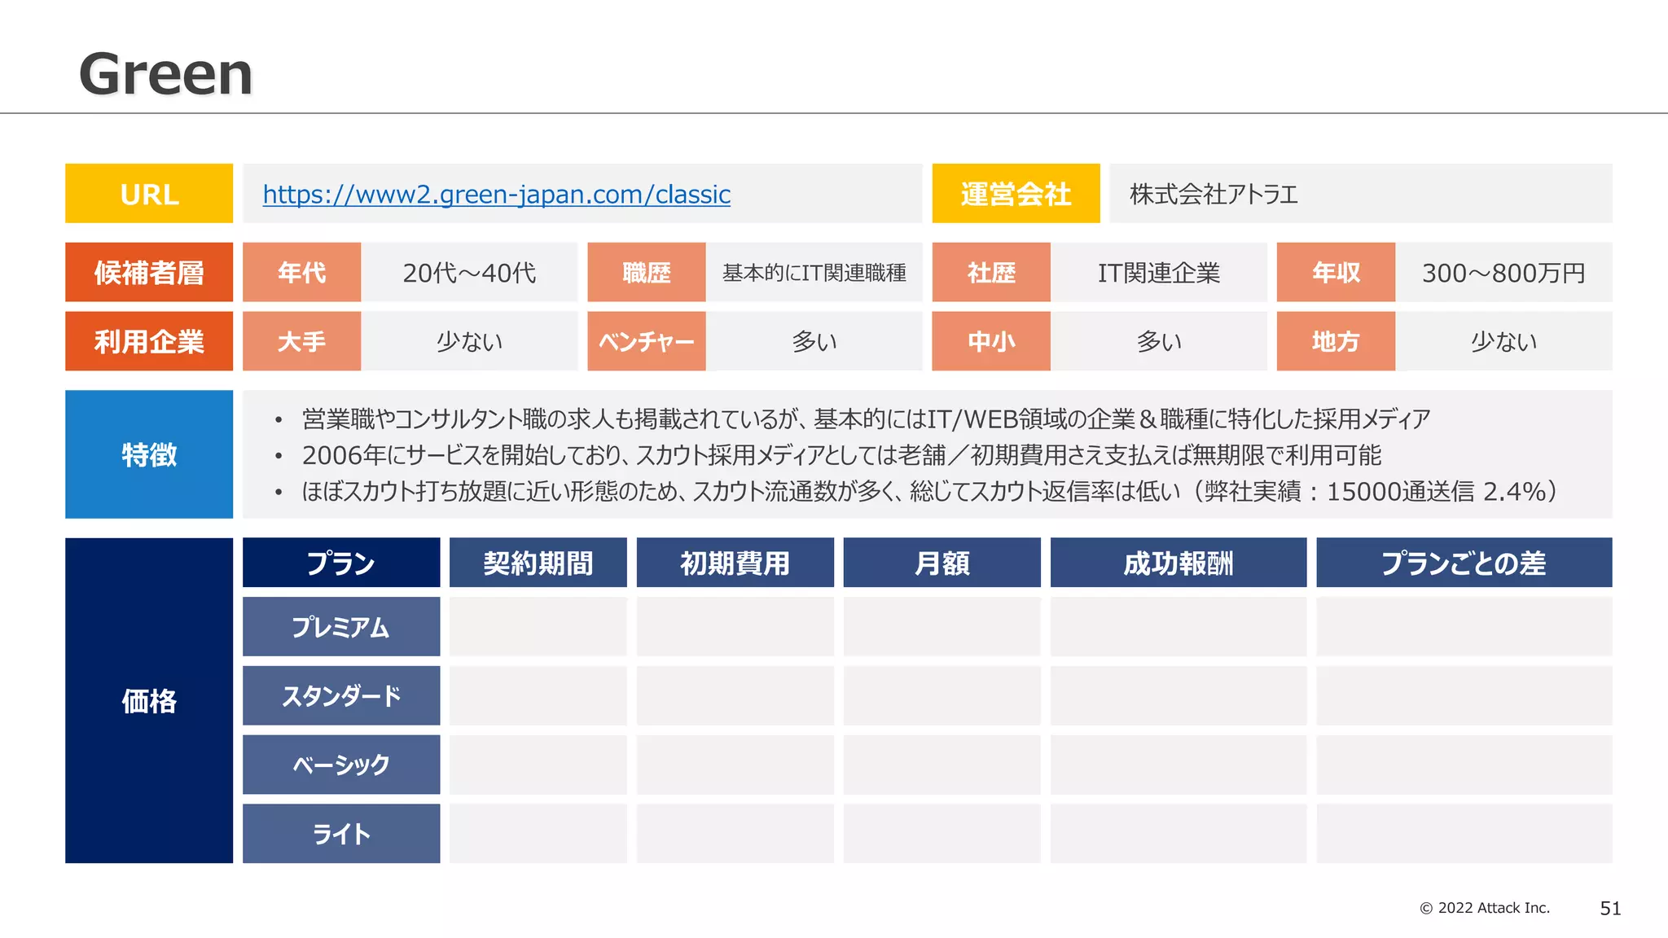Screen dimensions: 1668x938
Task: Select the 利用企業 row header
Action: (x=149, y=341)
